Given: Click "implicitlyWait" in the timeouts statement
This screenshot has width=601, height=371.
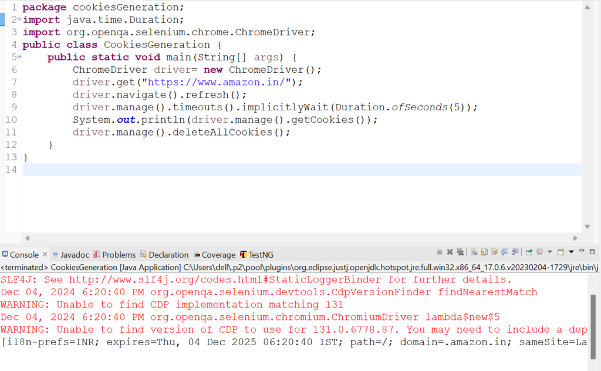Looking at the screenshot, I should coord(285,107).
